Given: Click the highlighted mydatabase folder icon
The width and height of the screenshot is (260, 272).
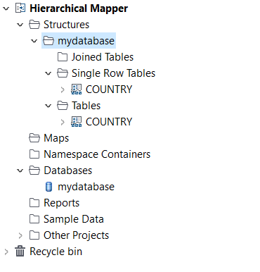Looking at the screenshot, I should 48,41.
